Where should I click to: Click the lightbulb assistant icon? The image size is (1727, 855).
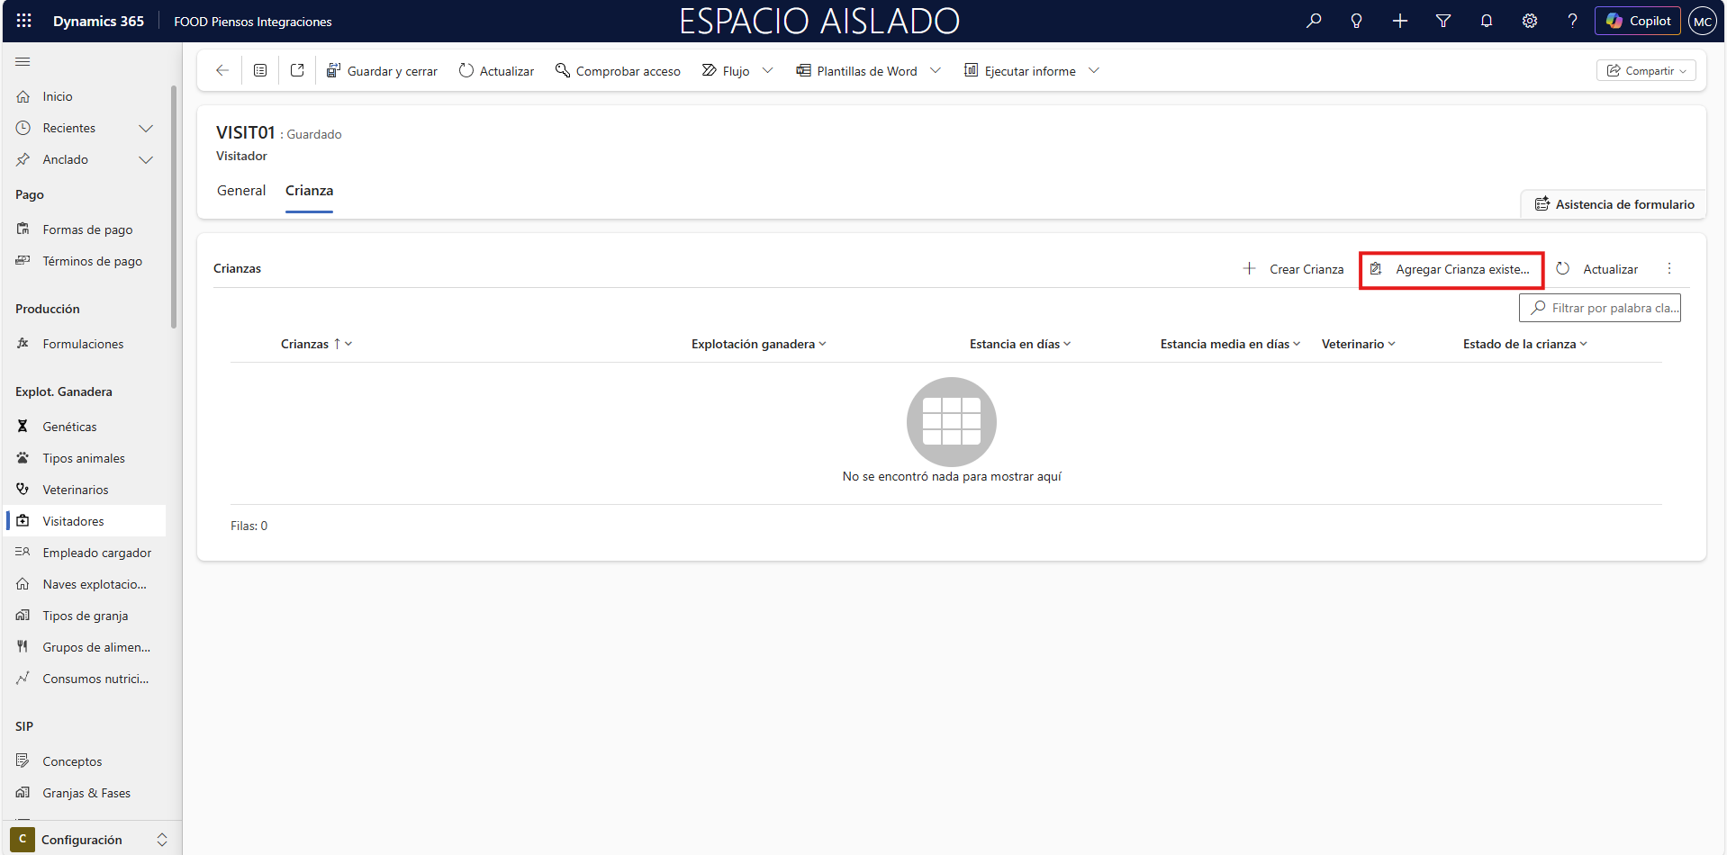(x=1357, y=21)
